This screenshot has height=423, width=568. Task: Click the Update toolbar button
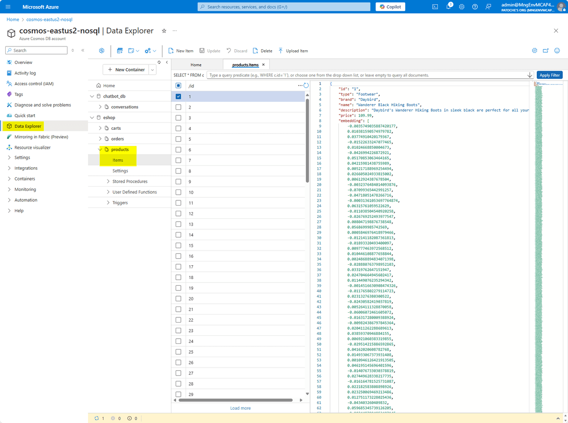(x=210, y=51)
